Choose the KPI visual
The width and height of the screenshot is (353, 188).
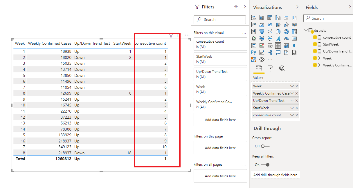[262, 46]
